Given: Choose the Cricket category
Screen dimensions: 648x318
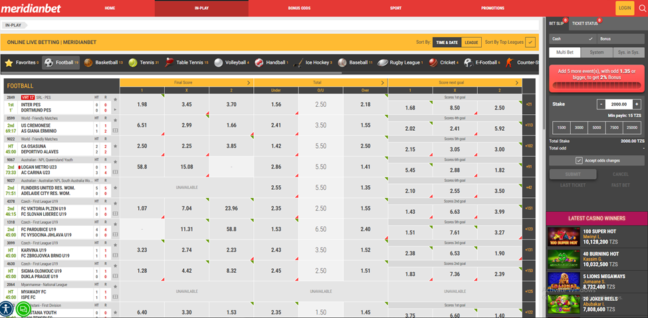Looking at the screenshot, I should coord(444,63).
